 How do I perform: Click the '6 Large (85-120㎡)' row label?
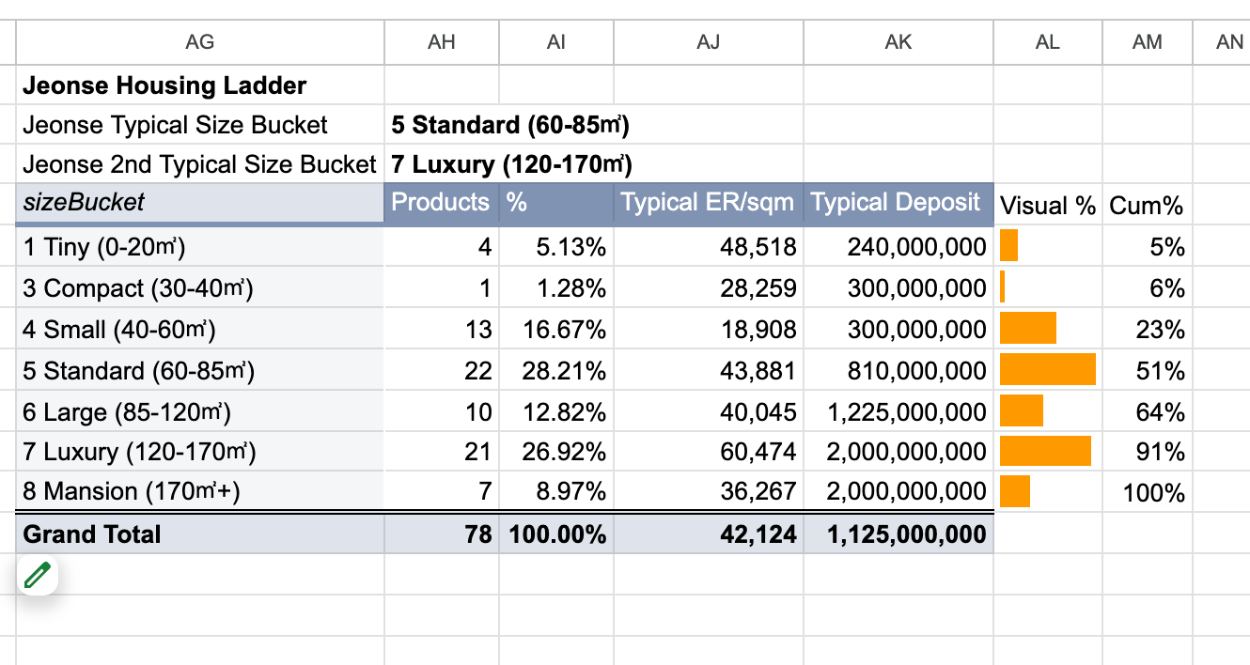200,412
